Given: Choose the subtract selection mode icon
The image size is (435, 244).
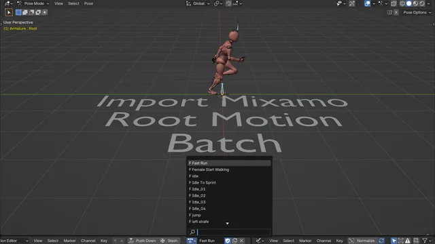Looking at the screenshot, I should click(32, 12).
